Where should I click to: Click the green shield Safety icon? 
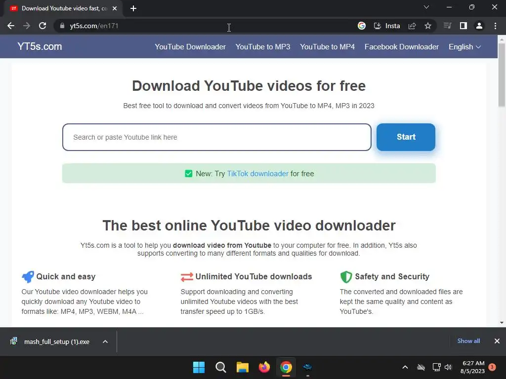tap(346, 277)
